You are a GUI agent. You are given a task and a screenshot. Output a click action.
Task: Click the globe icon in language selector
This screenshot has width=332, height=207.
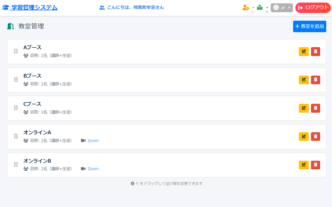pyautogui.click(x=276, y=7)
